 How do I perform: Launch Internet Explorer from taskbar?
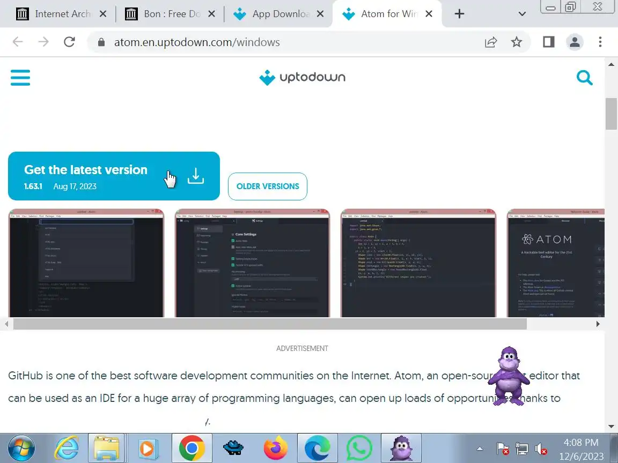[x=66, y=449]
